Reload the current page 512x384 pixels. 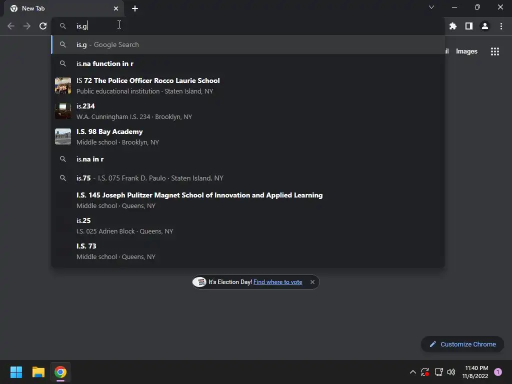[43, 26]
